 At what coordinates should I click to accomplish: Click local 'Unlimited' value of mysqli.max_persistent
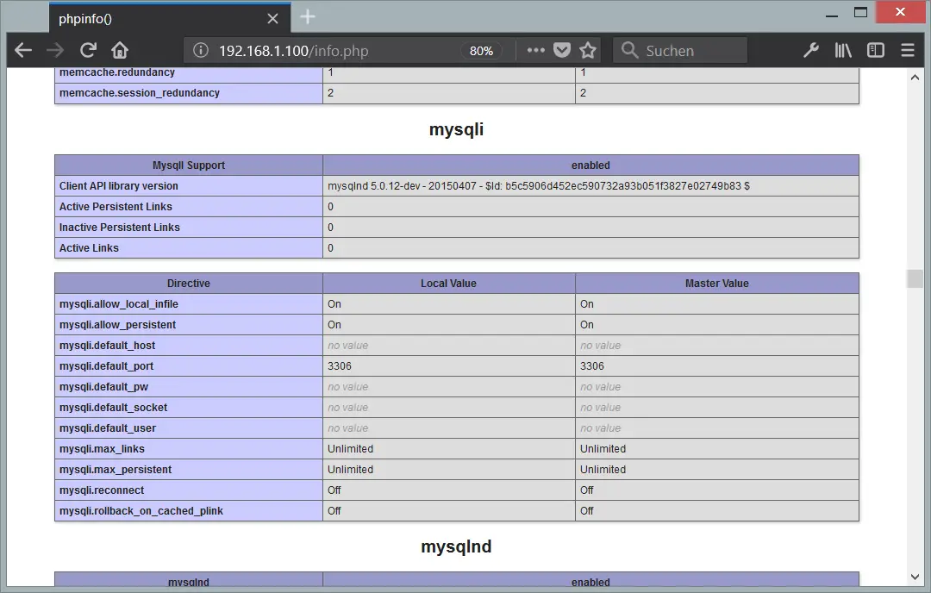pos(350,470)
